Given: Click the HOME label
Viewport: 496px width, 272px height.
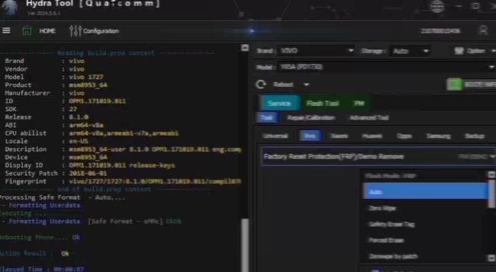Looking at the screenshot, I should click(47, 31).
